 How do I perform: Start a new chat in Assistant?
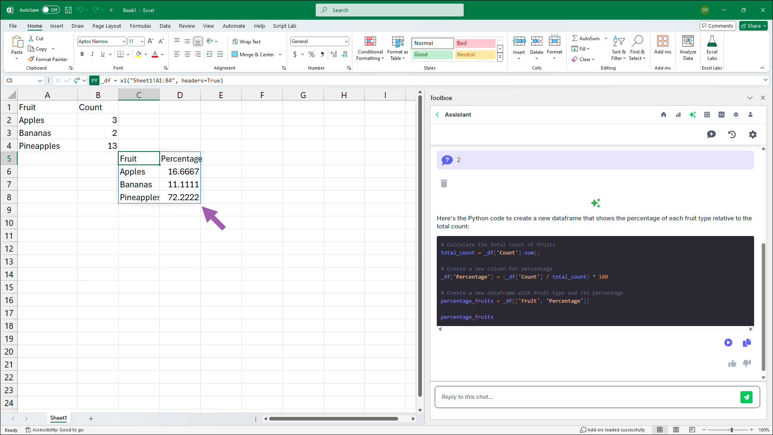pyautogui.click(x=711, y=134)
